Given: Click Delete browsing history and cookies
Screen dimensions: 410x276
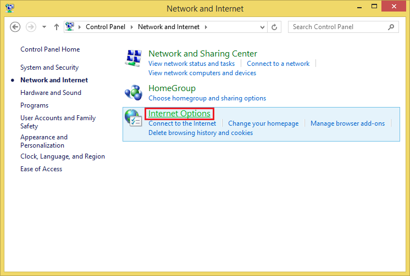Looking at the screenshot, I should click(201, 133).
